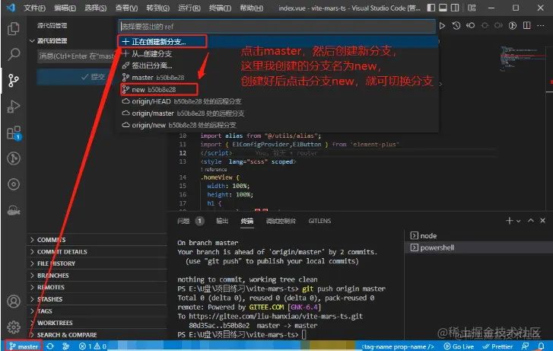553x351 pixels.
Task: Toggle panel layout icon in title bar
Action: (x=443, y=8)
